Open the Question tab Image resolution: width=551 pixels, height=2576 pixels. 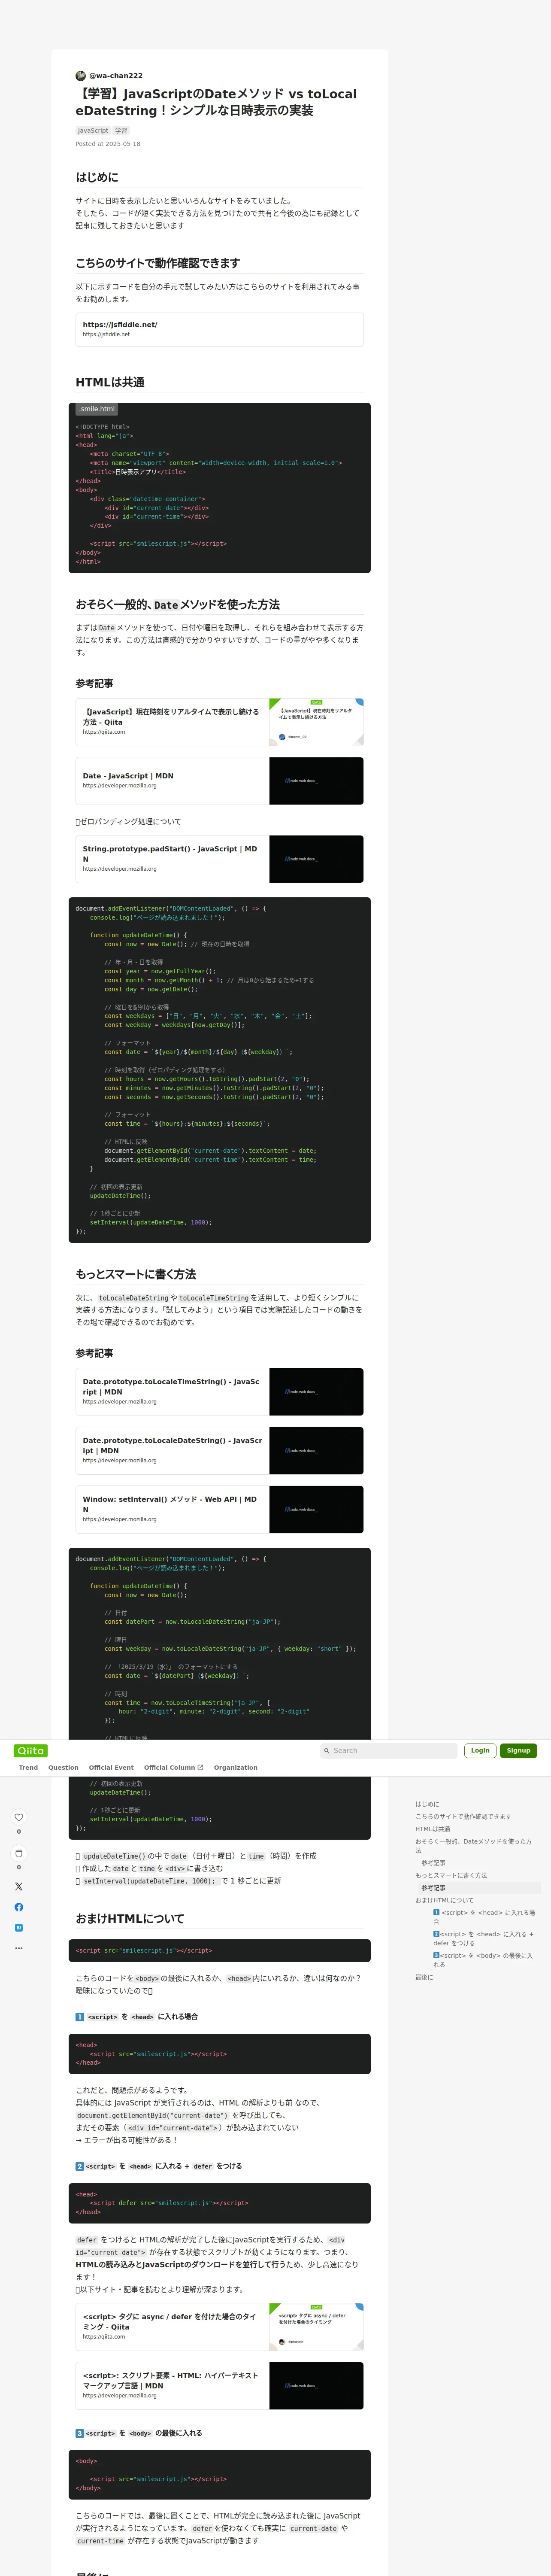[x=63, y=1767]
